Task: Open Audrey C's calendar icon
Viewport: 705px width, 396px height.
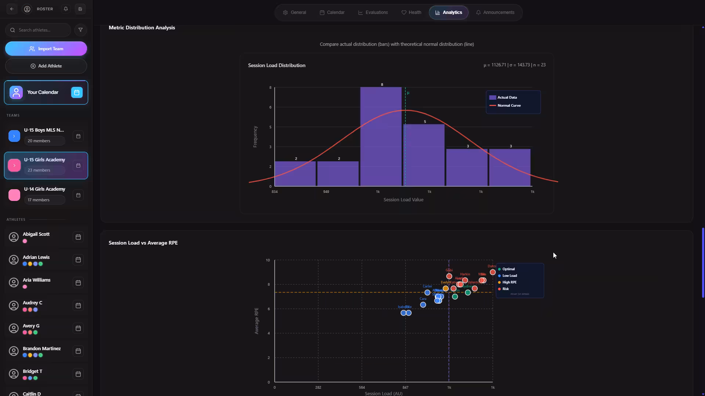Action: (78, 305)
